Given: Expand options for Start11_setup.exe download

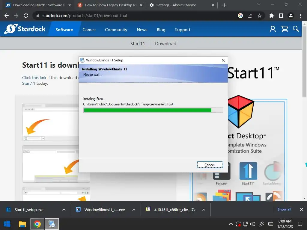Looking at the screenshot, I should pos(64,210).
